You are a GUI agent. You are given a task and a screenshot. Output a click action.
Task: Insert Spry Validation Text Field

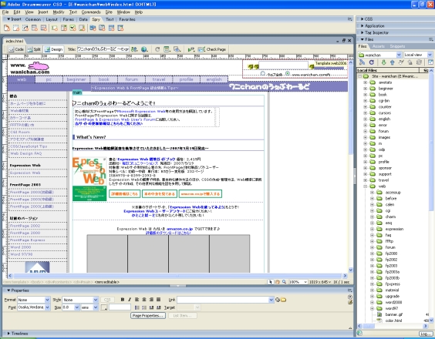[x=55, y=28]
